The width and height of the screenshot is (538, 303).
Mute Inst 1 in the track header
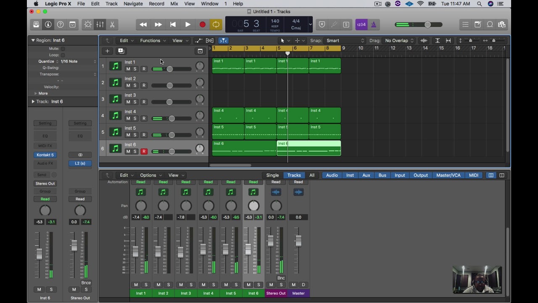click(x=128, y=69)
